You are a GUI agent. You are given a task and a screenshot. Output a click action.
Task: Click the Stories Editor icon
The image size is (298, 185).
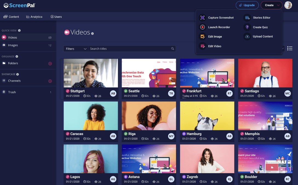tap(247, 18)
